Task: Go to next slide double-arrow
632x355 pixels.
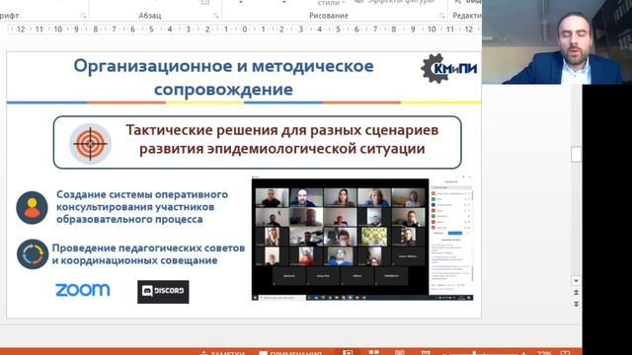Action: click(x=576, y=305)
